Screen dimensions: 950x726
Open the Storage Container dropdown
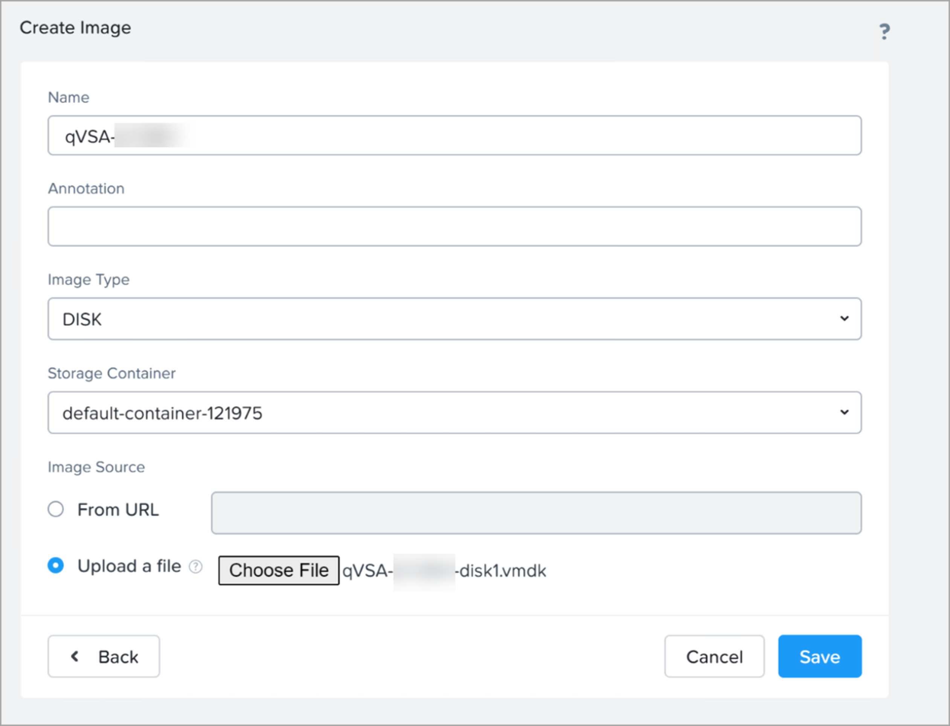tap(454, 413)
